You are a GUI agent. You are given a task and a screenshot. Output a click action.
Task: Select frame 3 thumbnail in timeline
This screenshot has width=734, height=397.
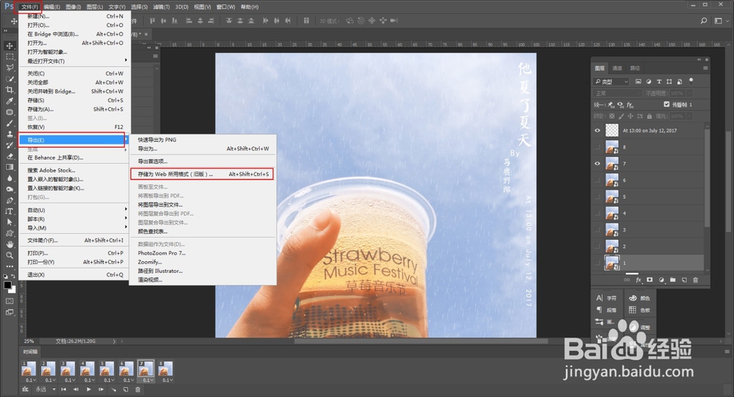(68, 368)
